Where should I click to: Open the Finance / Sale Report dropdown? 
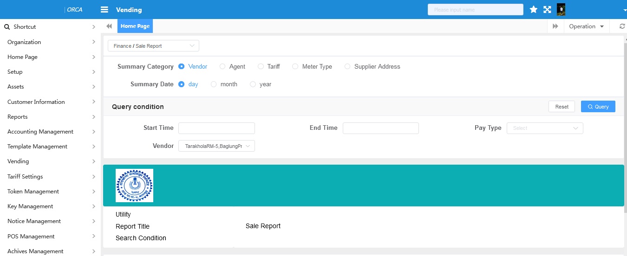[153, 46]
